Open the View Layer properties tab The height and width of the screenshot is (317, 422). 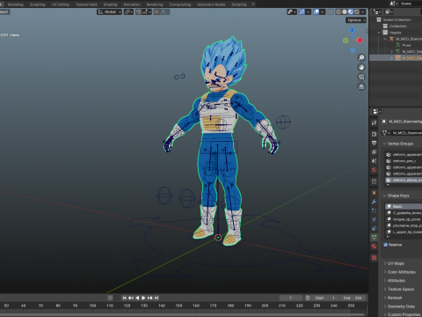(x=374, y=152)
